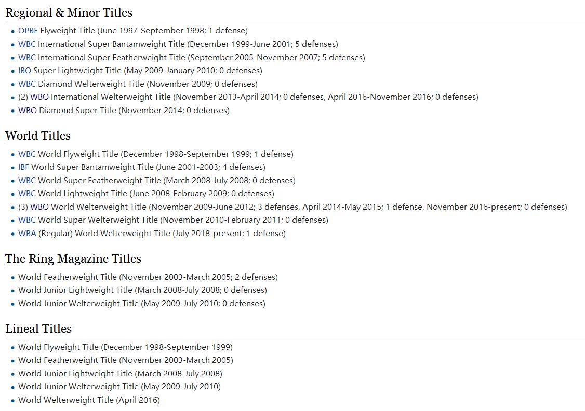Open WBO link for World Welterweight Title
The width and height of the screenshot is (585, 411).
tap(39, 207)
